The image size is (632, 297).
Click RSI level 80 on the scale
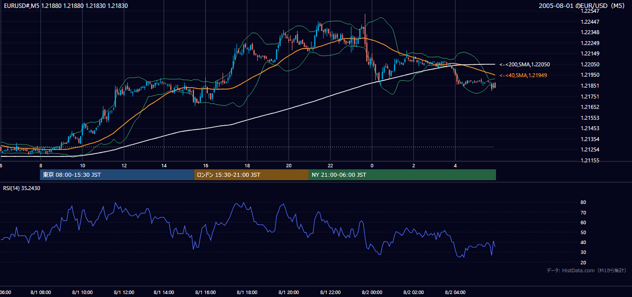click(584, 202)
